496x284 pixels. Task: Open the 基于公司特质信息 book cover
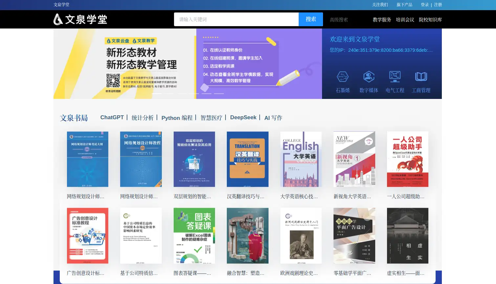pyautogui.click(x=141, y=236)
